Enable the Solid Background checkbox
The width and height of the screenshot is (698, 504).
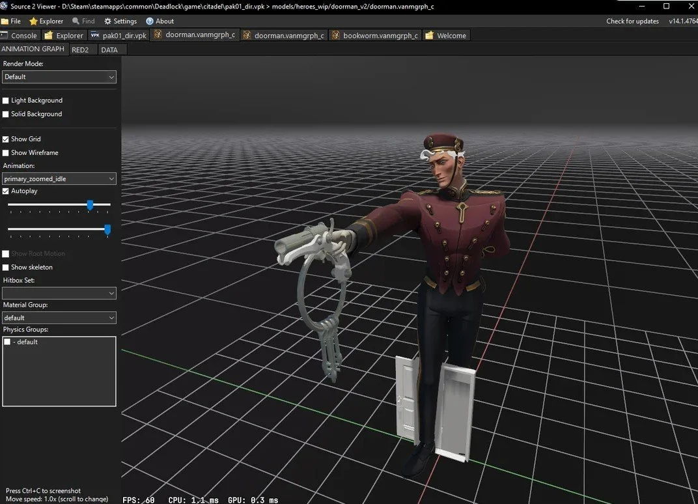click(x=6, y=115)
